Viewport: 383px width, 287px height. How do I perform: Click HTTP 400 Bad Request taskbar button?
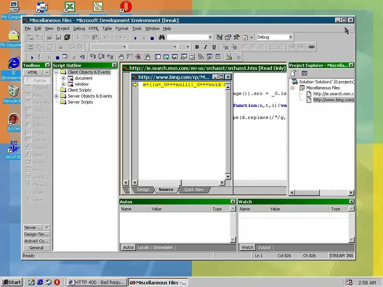97,283
